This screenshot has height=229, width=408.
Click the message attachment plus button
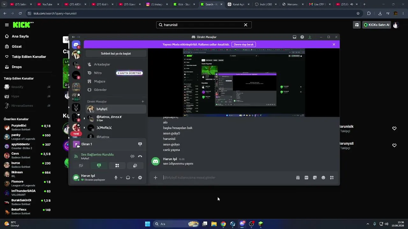point(156,177)
